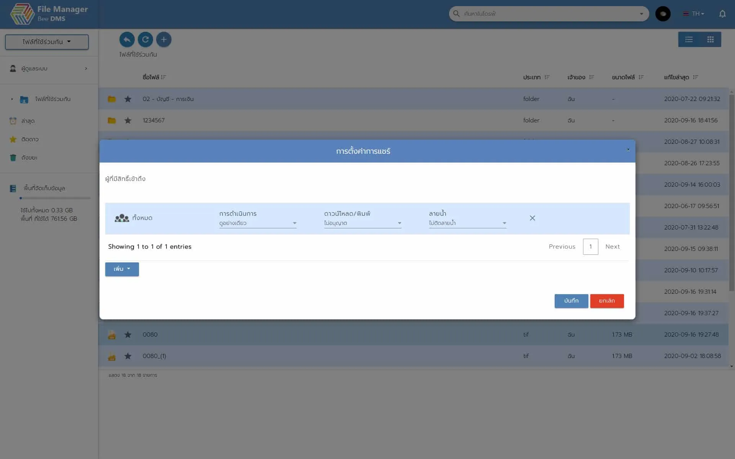The height and width of the screenshot is (459, 735).
Task: Switch to grid view layout
Action: [710, 39]
